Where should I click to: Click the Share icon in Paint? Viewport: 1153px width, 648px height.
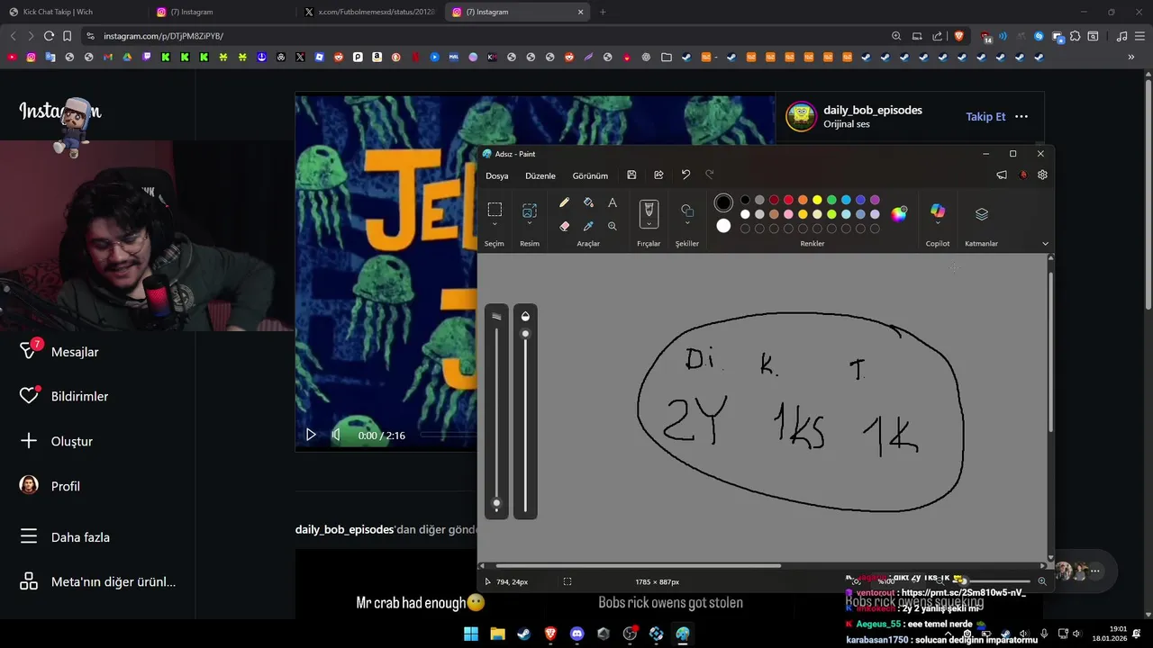point(658,175)
